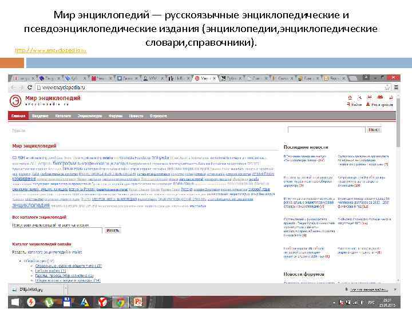Click the http://www.encyclopedia.ru slide hyperlink
Viewport: 412px width, 309px height.
click(51, 50)
